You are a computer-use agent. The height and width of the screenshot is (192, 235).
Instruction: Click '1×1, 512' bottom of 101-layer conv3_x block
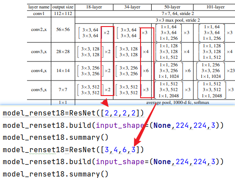[x=212, y=58]
